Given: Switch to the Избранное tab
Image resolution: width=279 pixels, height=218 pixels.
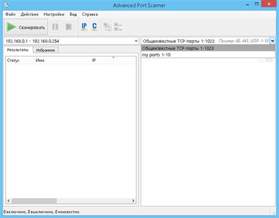Looking at the screenshot, I should pyautogui.click(x=45, y=50).
